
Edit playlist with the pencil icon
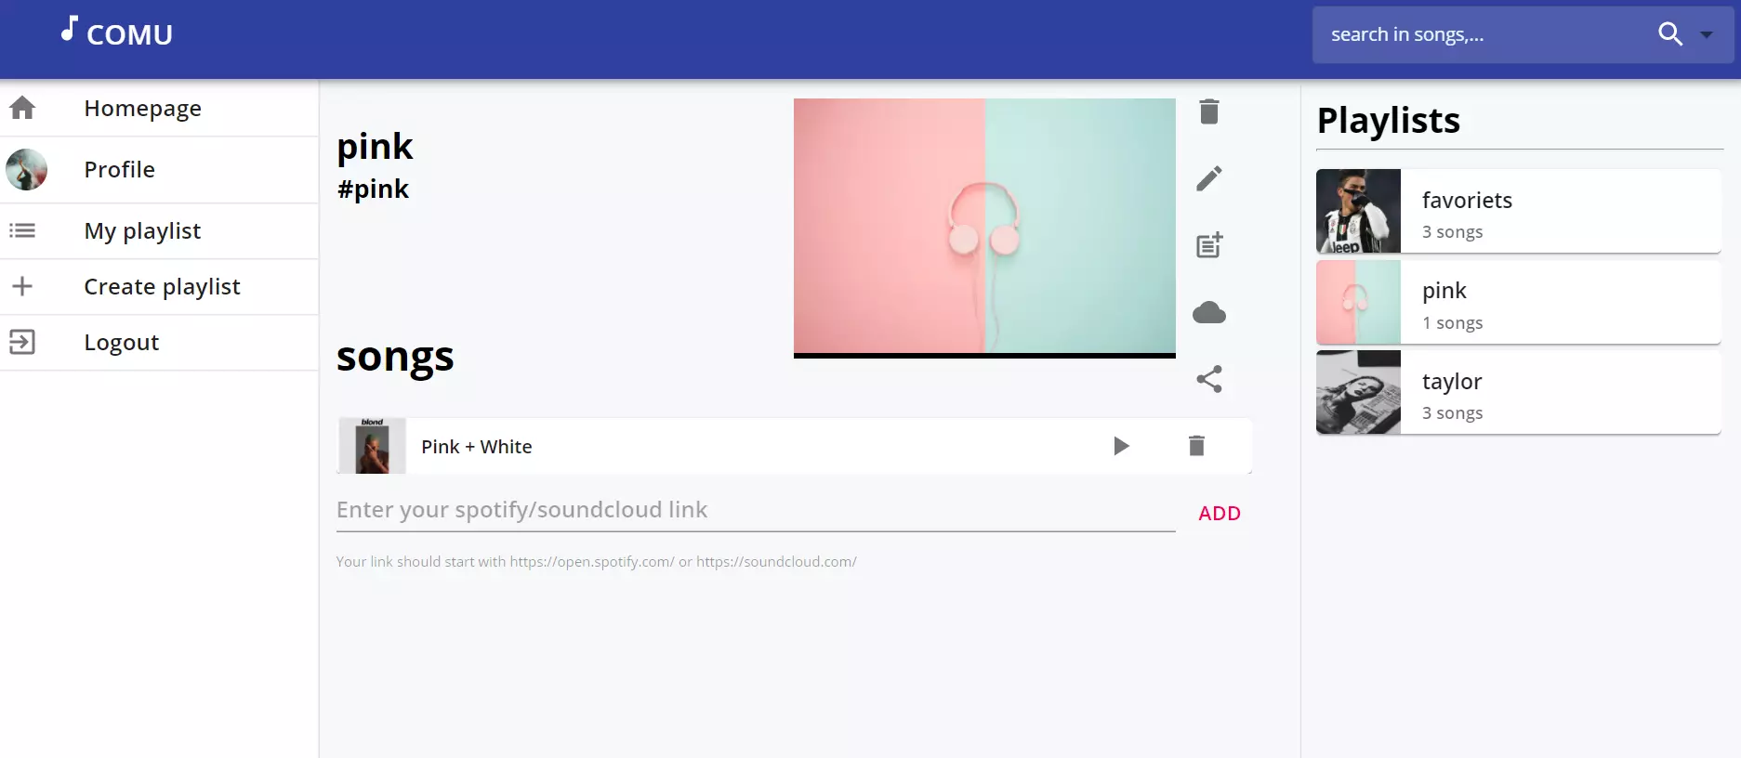click(1208, 178)
